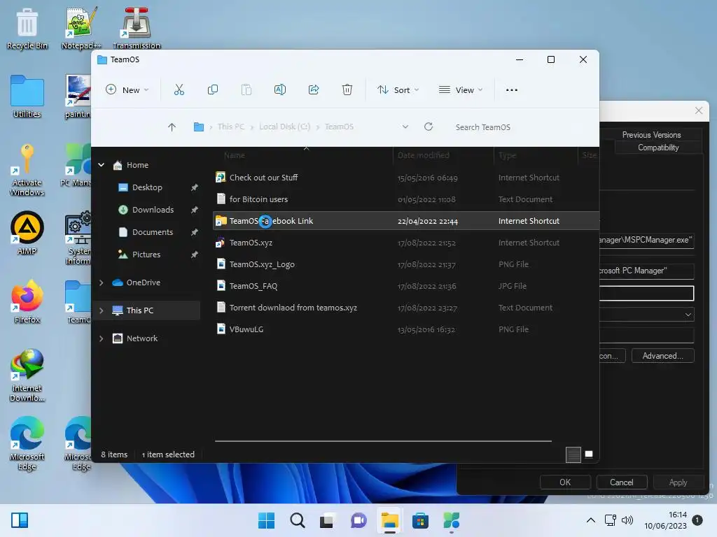The image size is (717, 537).
Task: Select Downloads in quick access
Action: click(x=153, y=210)
